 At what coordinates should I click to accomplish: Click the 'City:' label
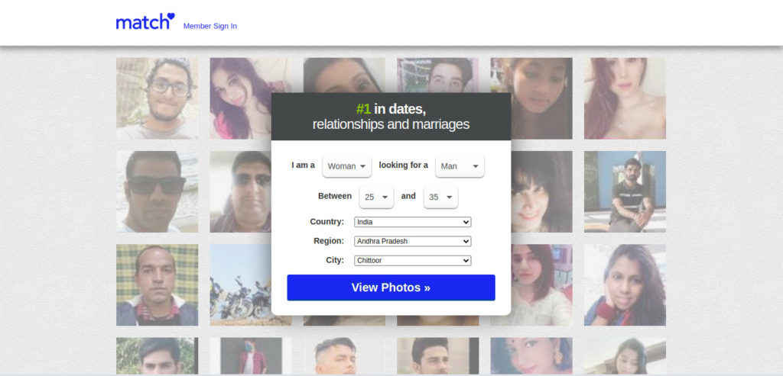pos(335,260)
